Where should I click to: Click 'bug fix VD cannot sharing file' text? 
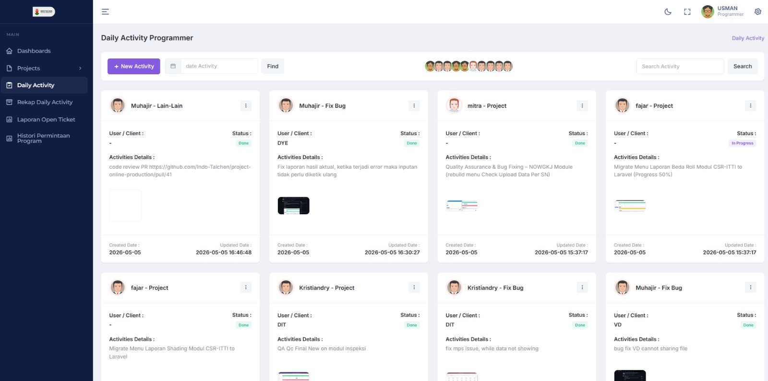(650, 349)
